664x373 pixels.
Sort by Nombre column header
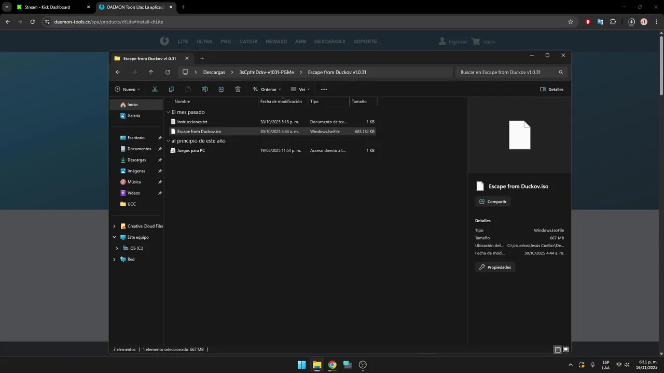[182, 102]
